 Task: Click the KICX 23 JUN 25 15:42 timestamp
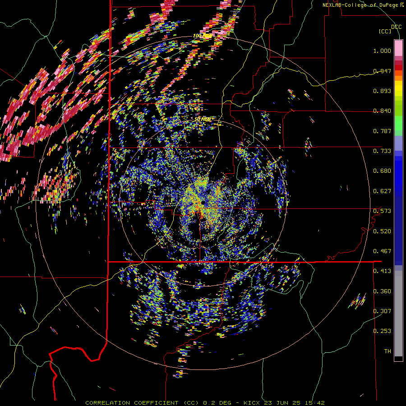pyautogui.click(x=284, y=403)
